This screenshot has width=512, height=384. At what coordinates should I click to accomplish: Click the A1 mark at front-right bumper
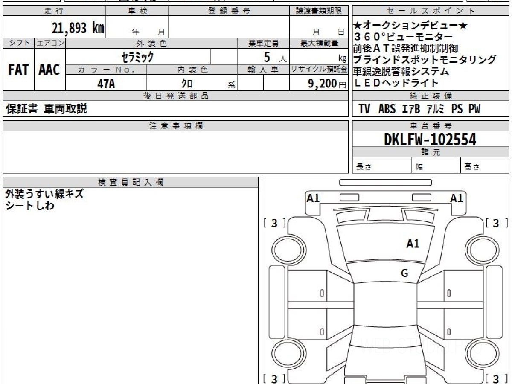tap(457, 198)
